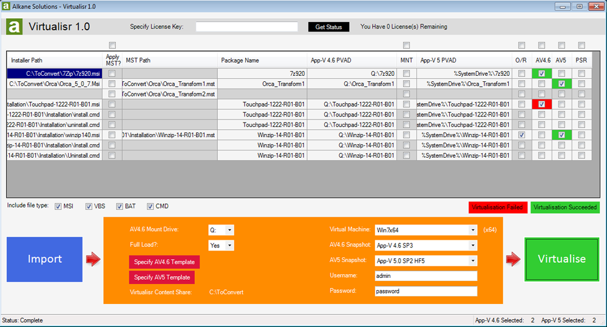The height and width of the screenshot is (327, 607).
Task: Check MNT for the Orca_Transform1 row
Action: pyautogui.click(x=406, y=84)
